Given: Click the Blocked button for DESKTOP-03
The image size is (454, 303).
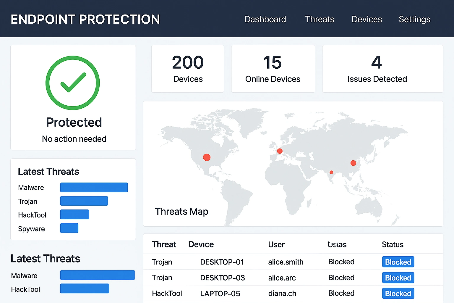Looking at the screenshot, I should 398,278.
